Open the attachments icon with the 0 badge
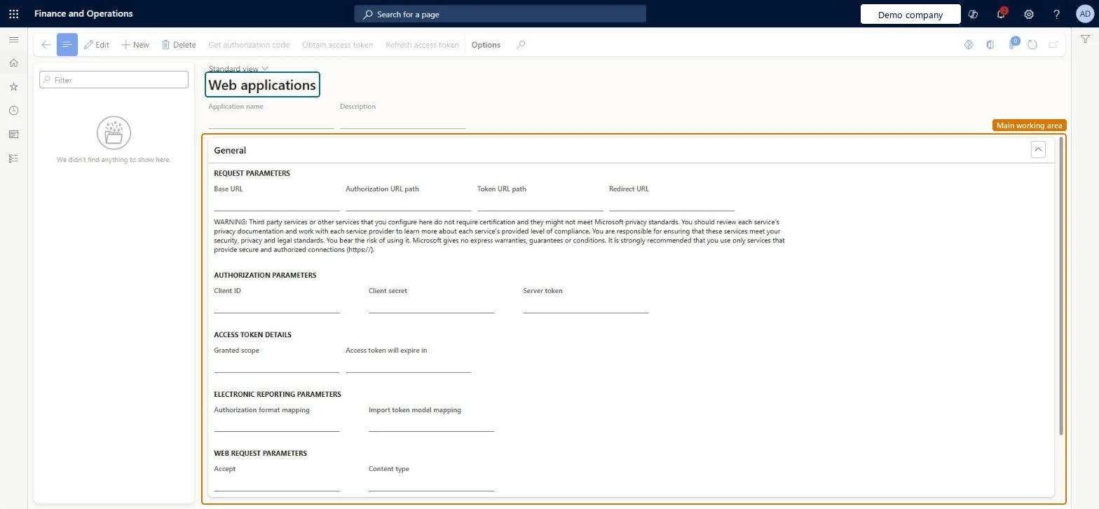The height and width of the screenshot is (509, 1099). 1012,44
